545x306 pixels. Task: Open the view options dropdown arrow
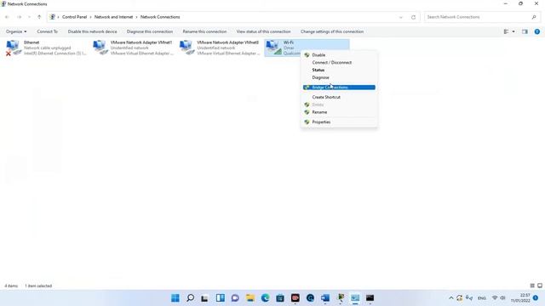(x=513, y=31)
